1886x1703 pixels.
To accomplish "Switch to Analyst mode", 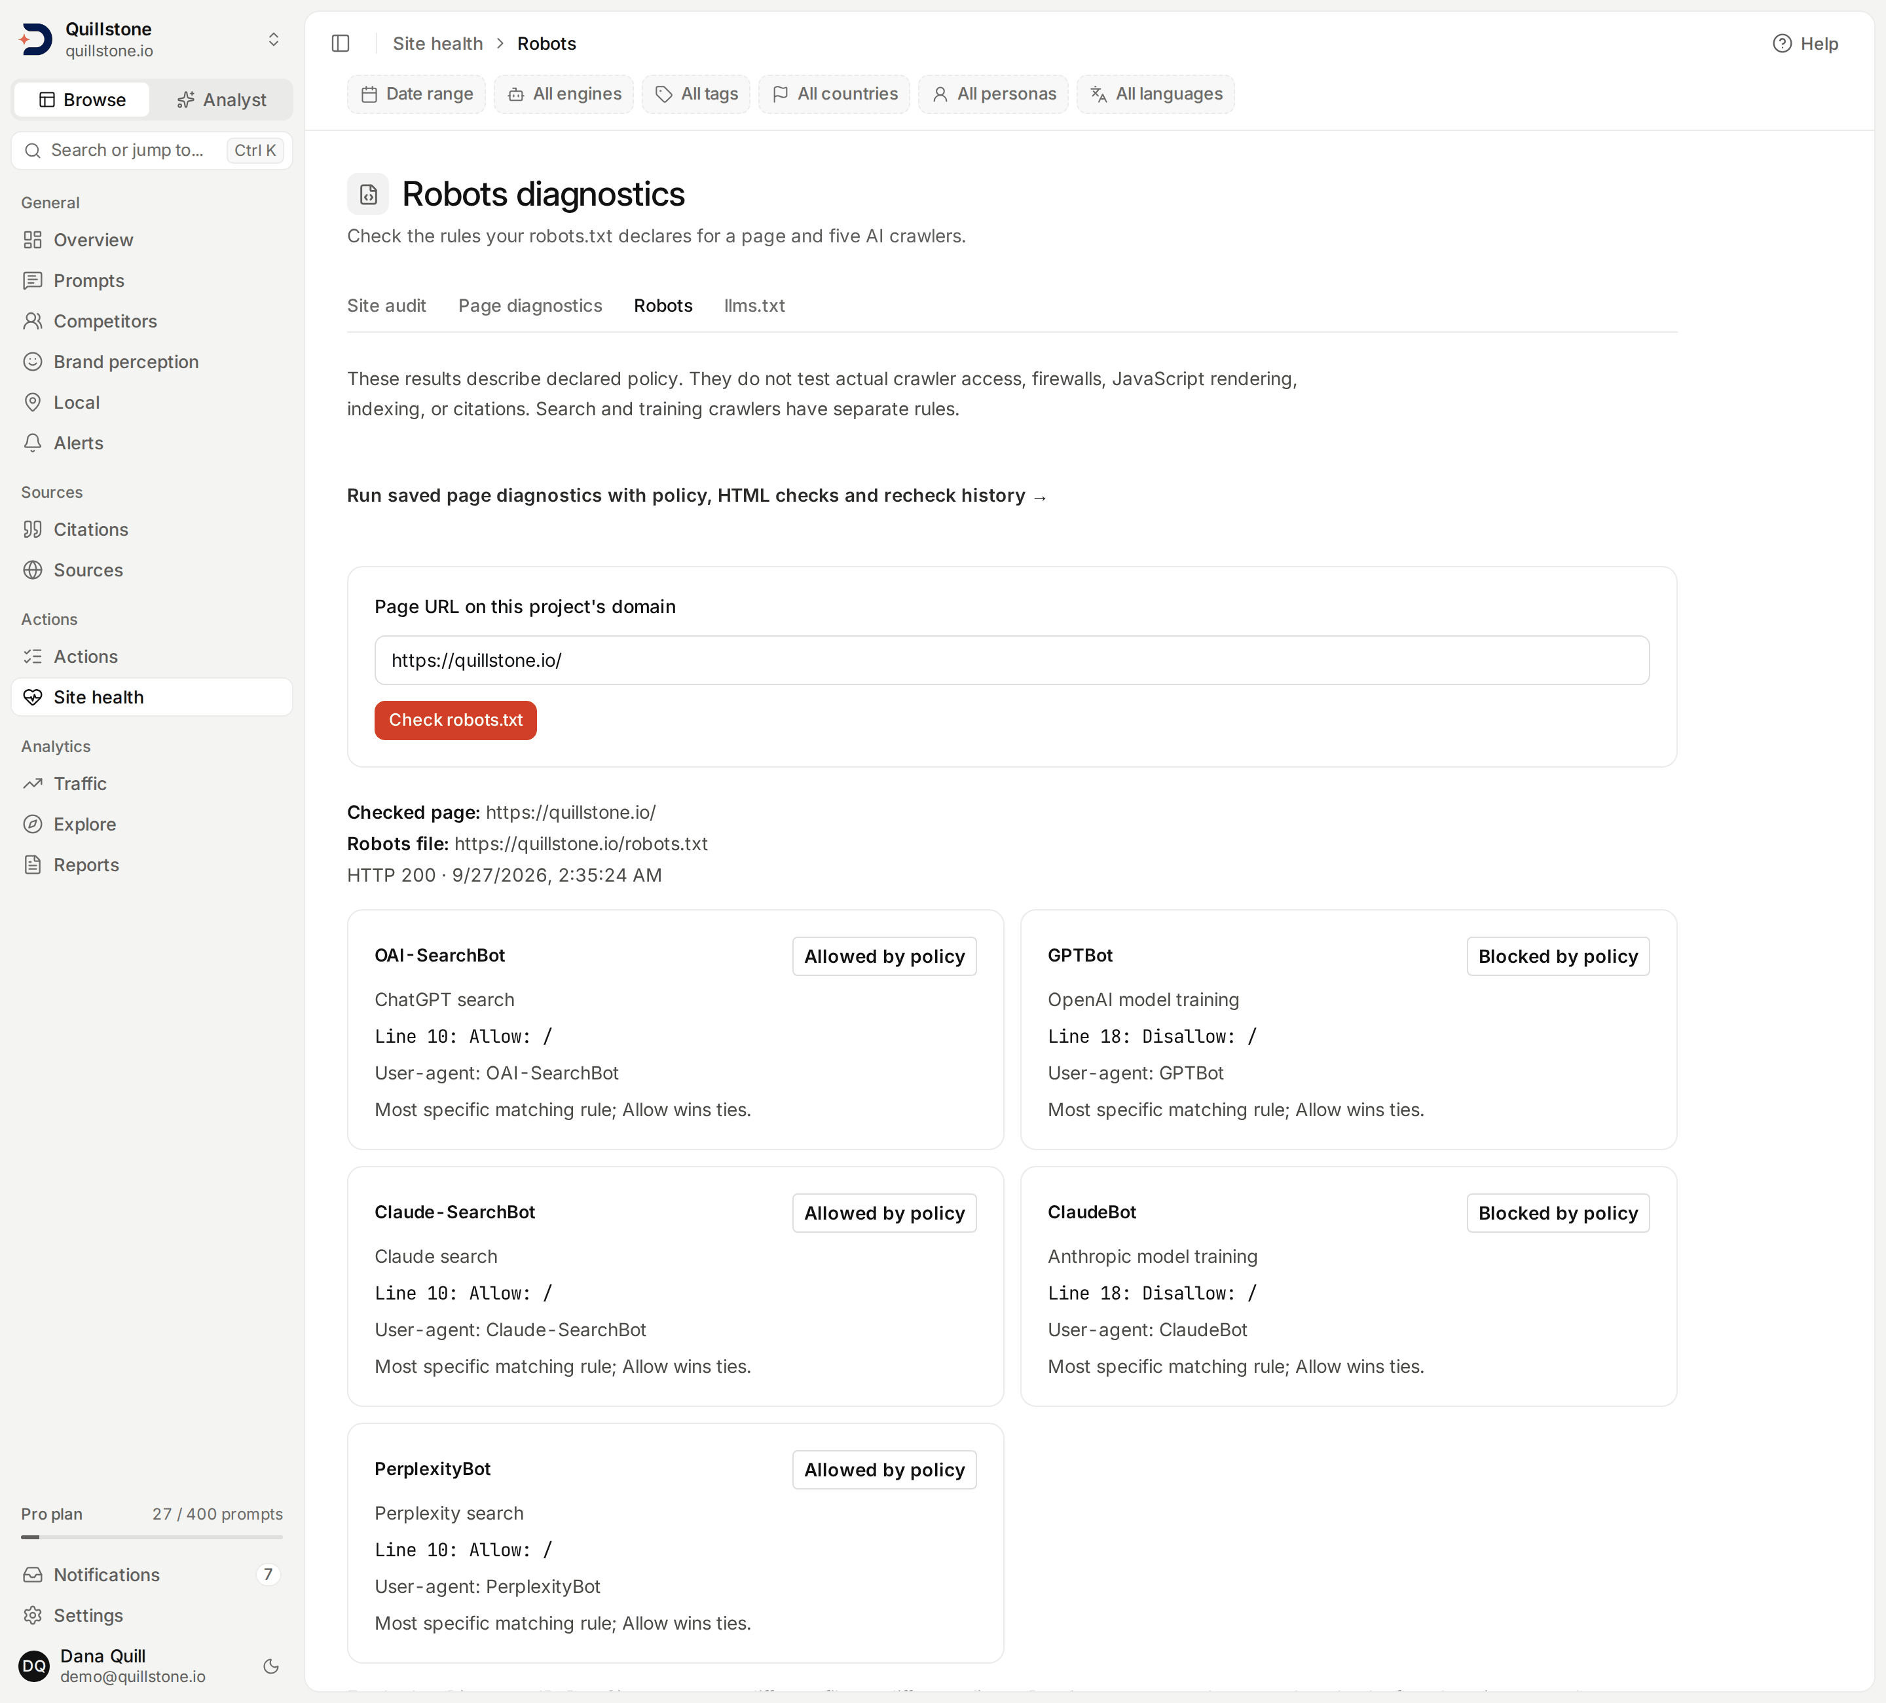I will point(222,99).
